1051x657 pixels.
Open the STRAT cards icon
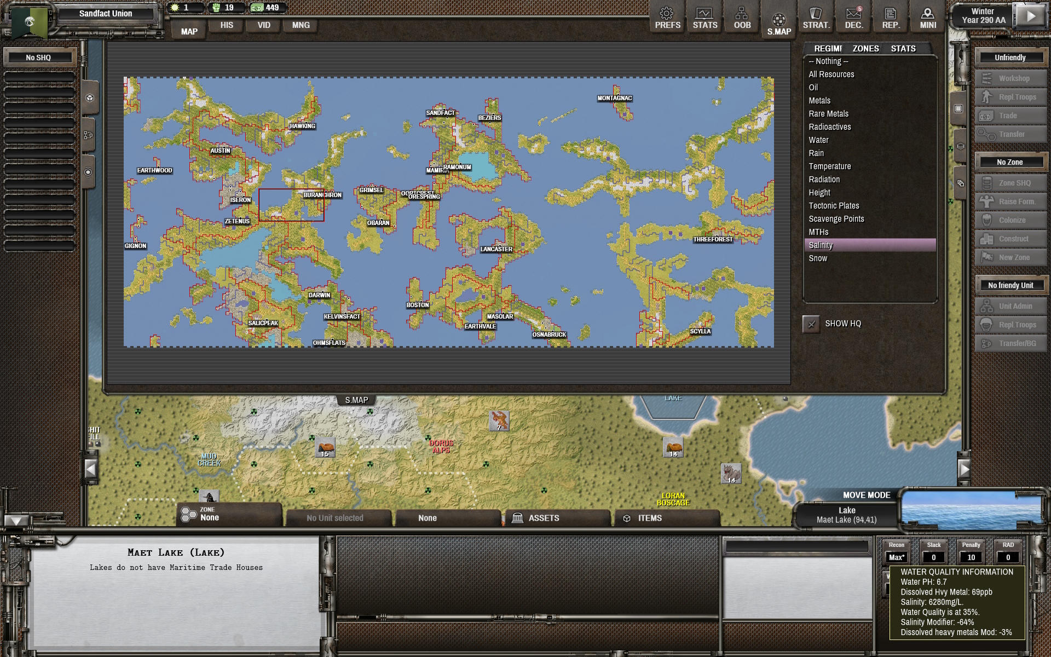[x=815, y=16]
